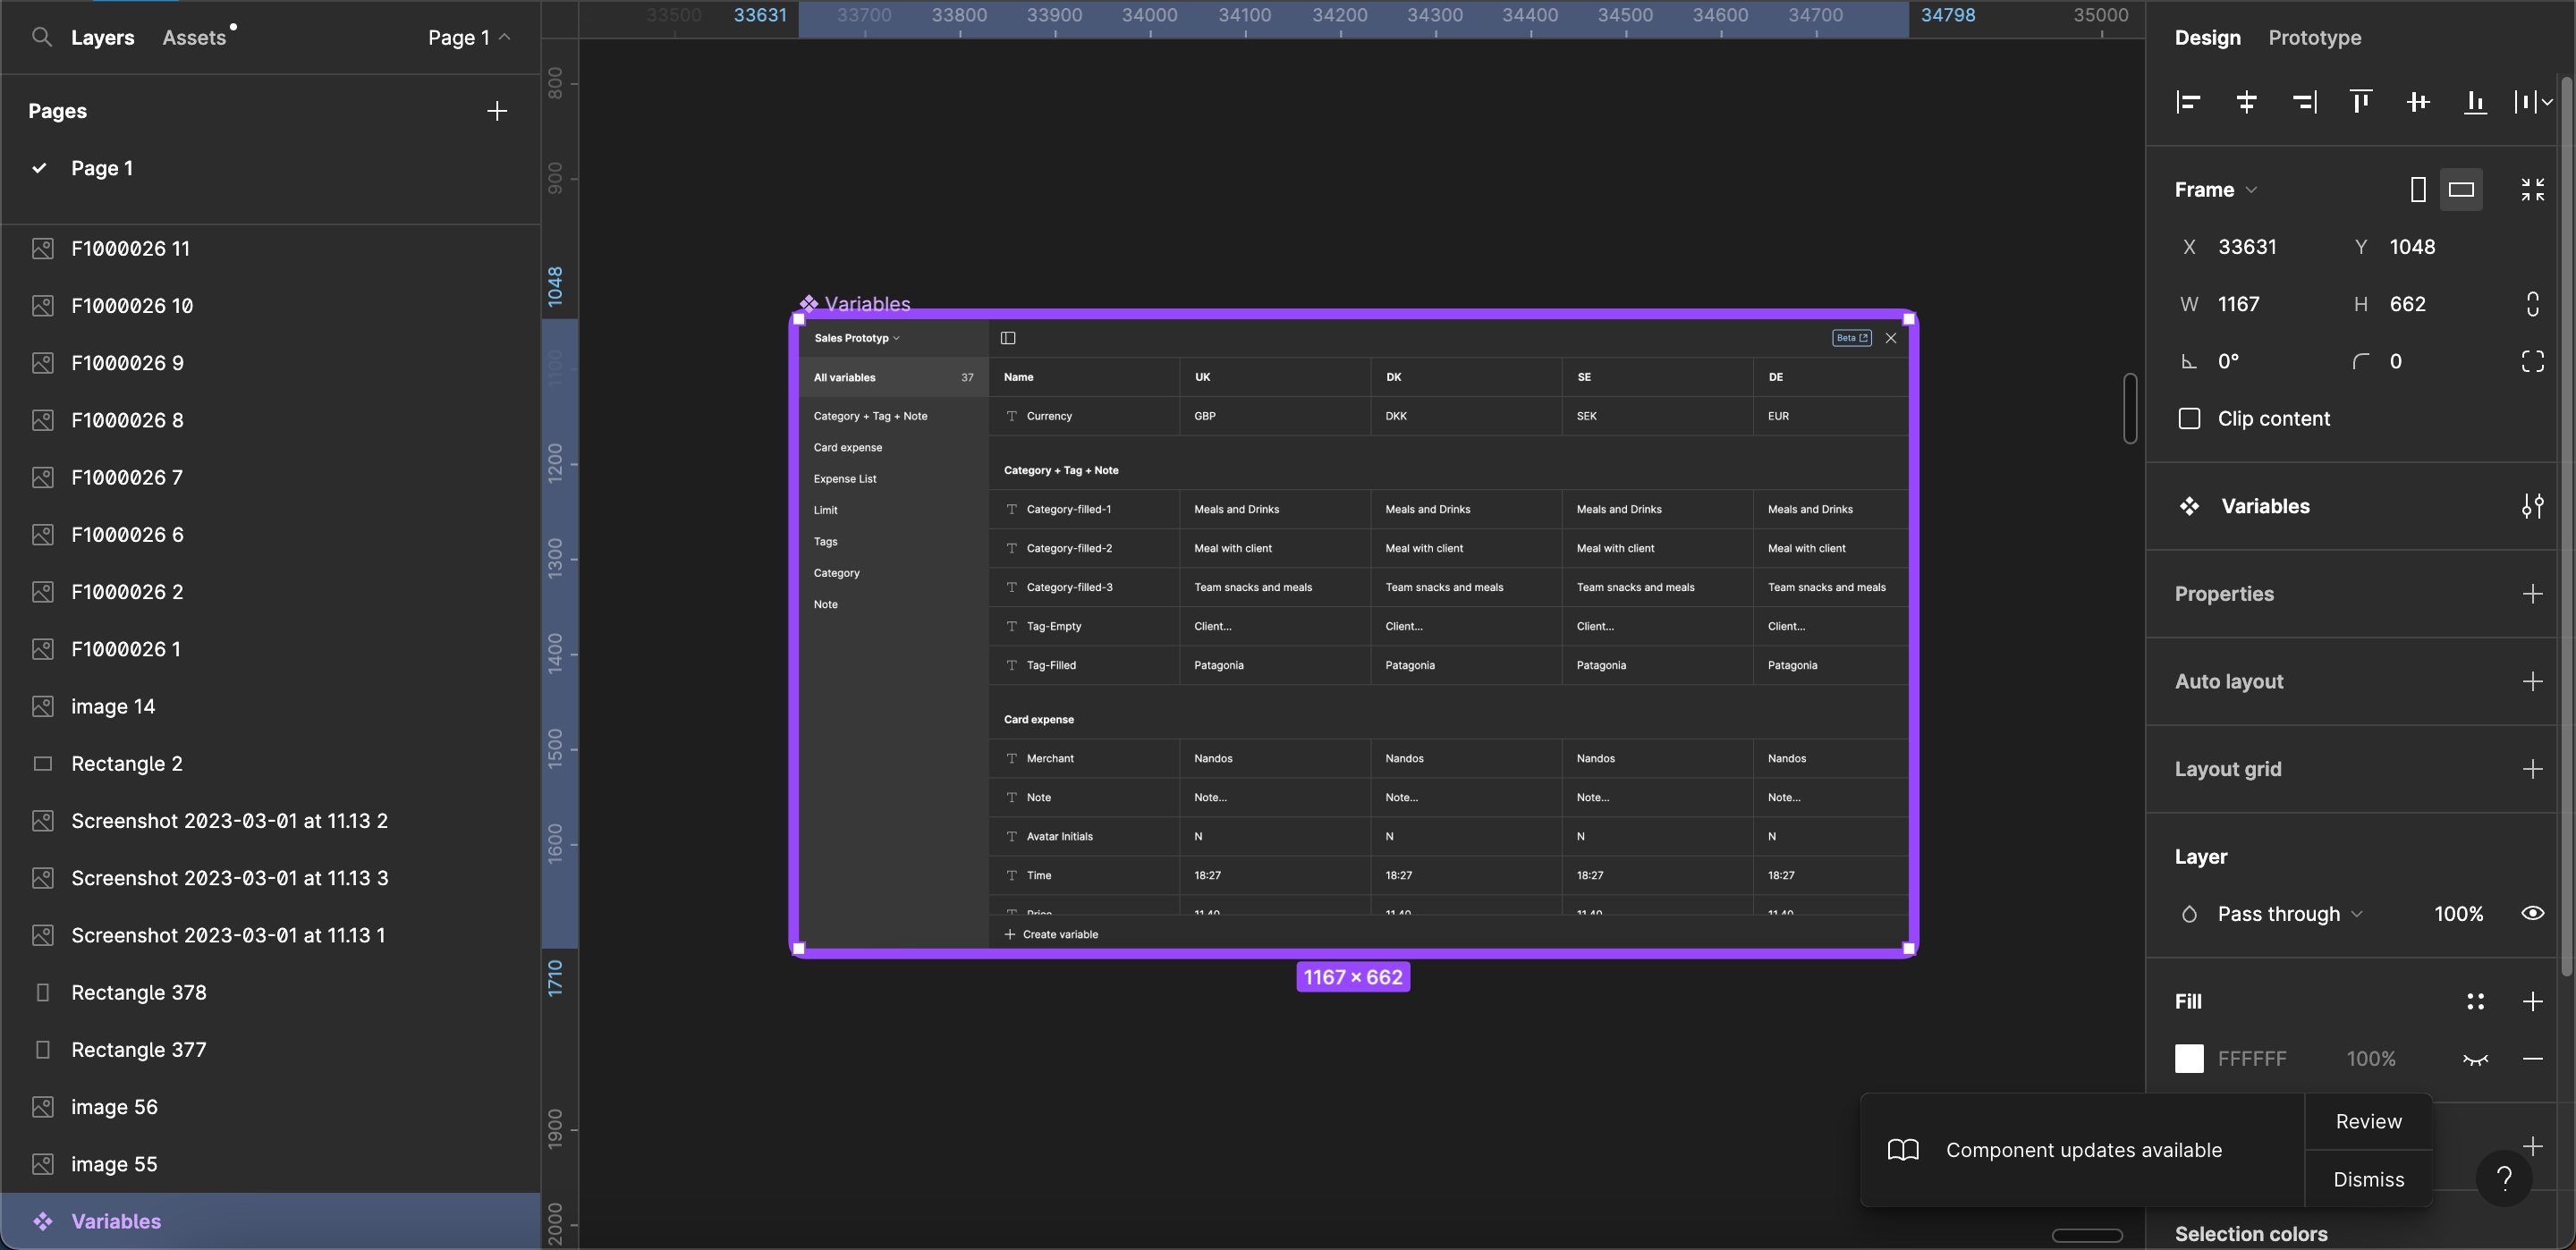Click the fill color swatch FFFFFF
This screenshot has height=1250, width=2576.
(x=2189, y=1059)
